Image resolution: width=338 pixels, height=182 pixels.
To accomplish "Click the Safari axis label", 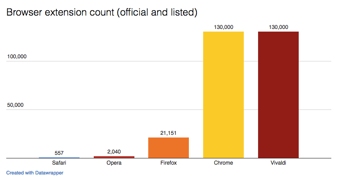I will tap(59, 163).
